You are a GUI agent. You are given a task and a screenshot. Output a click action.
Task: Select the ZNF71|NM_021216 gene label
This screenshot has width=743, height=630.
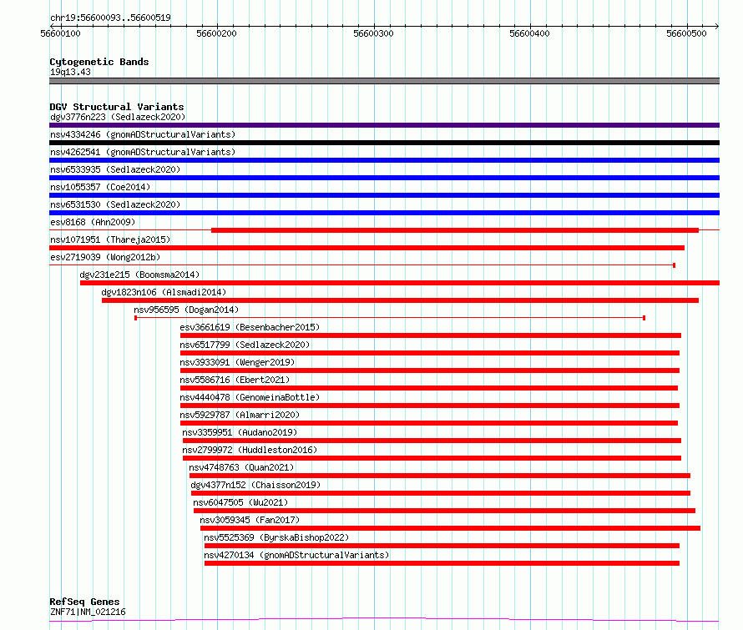click(88, 612)
